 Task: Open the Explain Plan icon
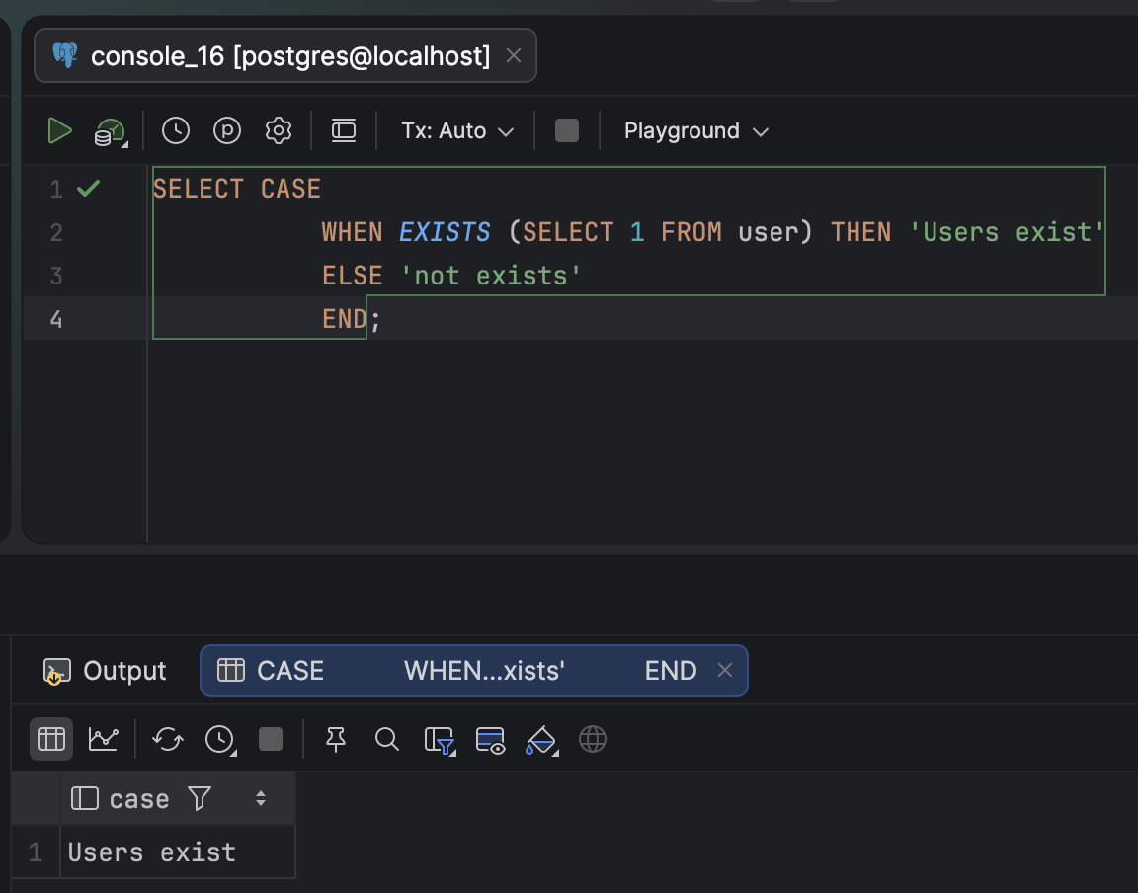click(111, 132)
